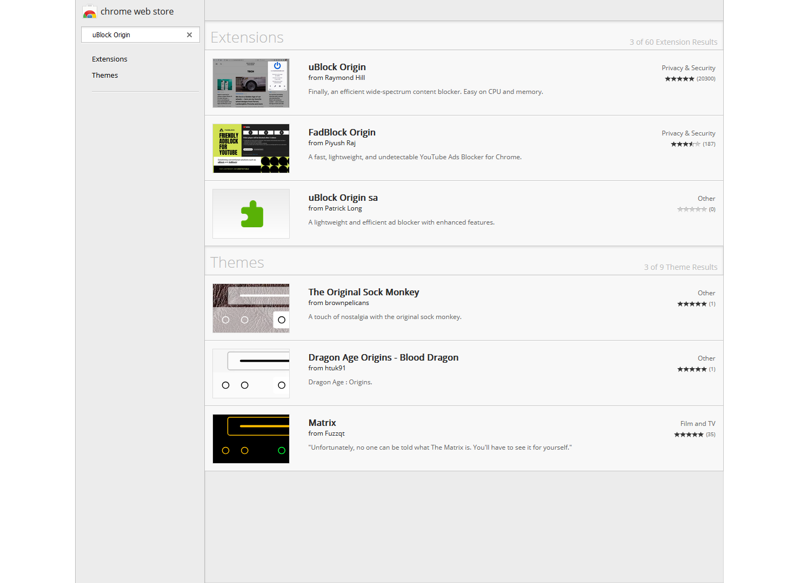This screenshot has width=807, height=583.
Task: Click the Extensions section heading
Action: point(247,37)
